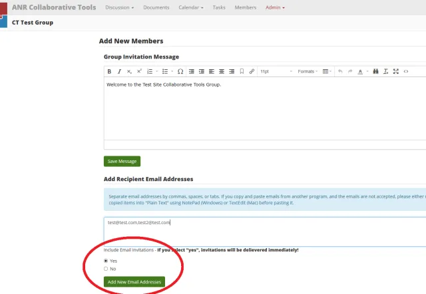Open the Discussion menu

pos(120,7)
